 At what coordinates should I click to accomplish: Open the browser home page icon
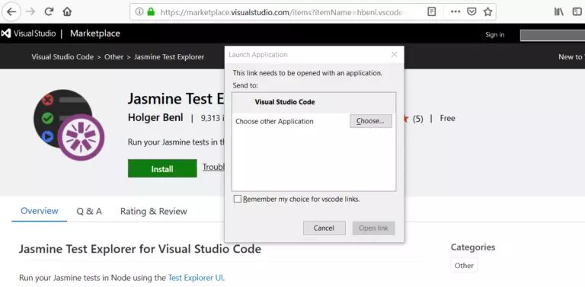pos(67,11)
